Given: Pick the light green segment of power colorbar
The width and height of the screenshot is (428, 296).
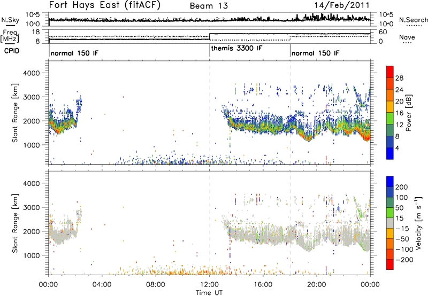Looking at the screenshot, I should (x=390, y=118).
